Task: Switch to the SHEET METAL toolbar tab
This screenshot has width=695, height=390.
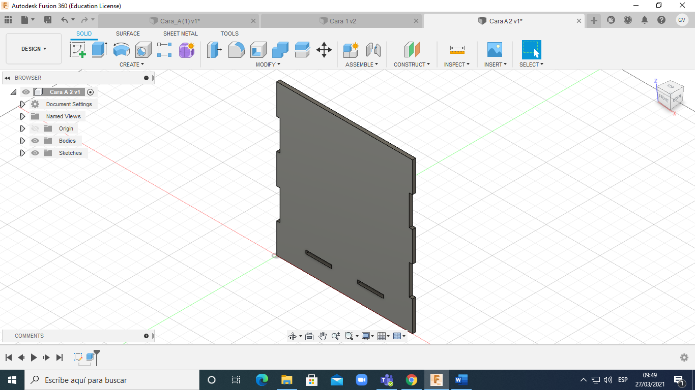Action: tap(181, 34)
